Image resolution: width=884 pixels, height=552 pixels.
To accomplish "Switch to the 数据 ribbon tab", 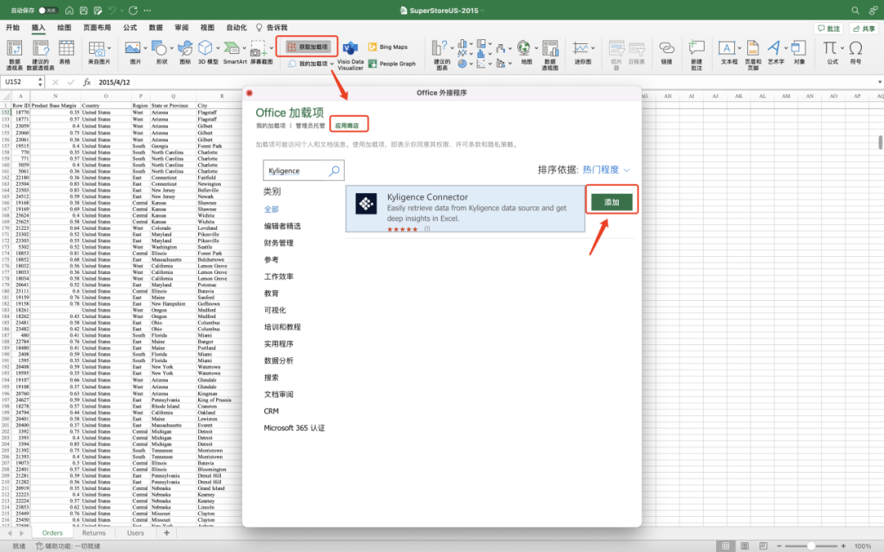I will [x=156, y=27].
